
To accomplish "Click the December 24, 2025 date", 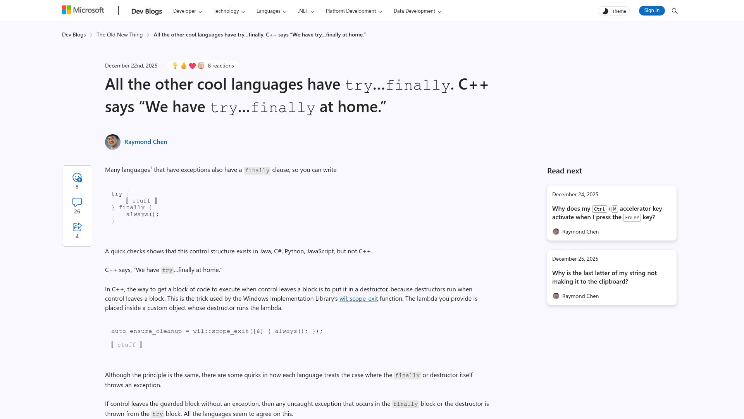I will (575, 194).
